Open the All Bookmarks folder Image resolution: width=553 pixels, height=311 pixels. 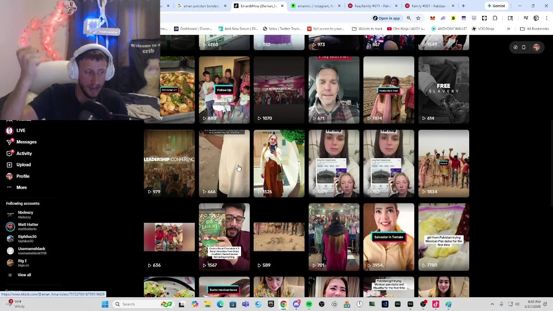tap(534, 29)
